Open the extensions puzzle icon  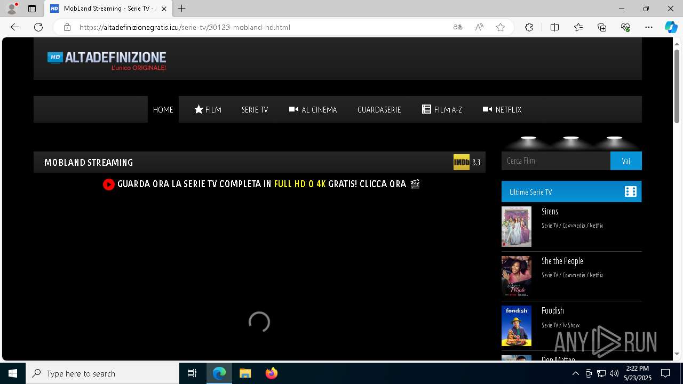529,27
